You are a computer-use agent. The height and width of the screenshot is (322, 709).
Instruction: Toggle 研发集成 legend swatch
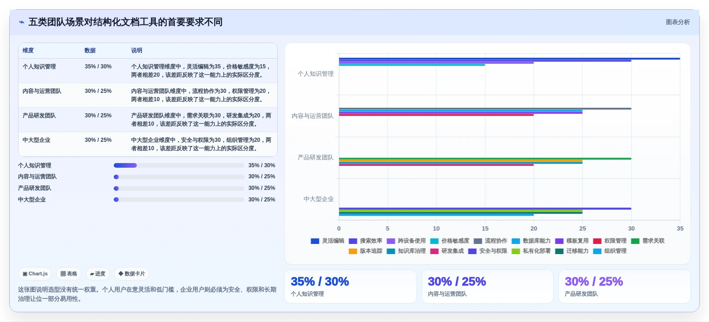pos(434,251)
